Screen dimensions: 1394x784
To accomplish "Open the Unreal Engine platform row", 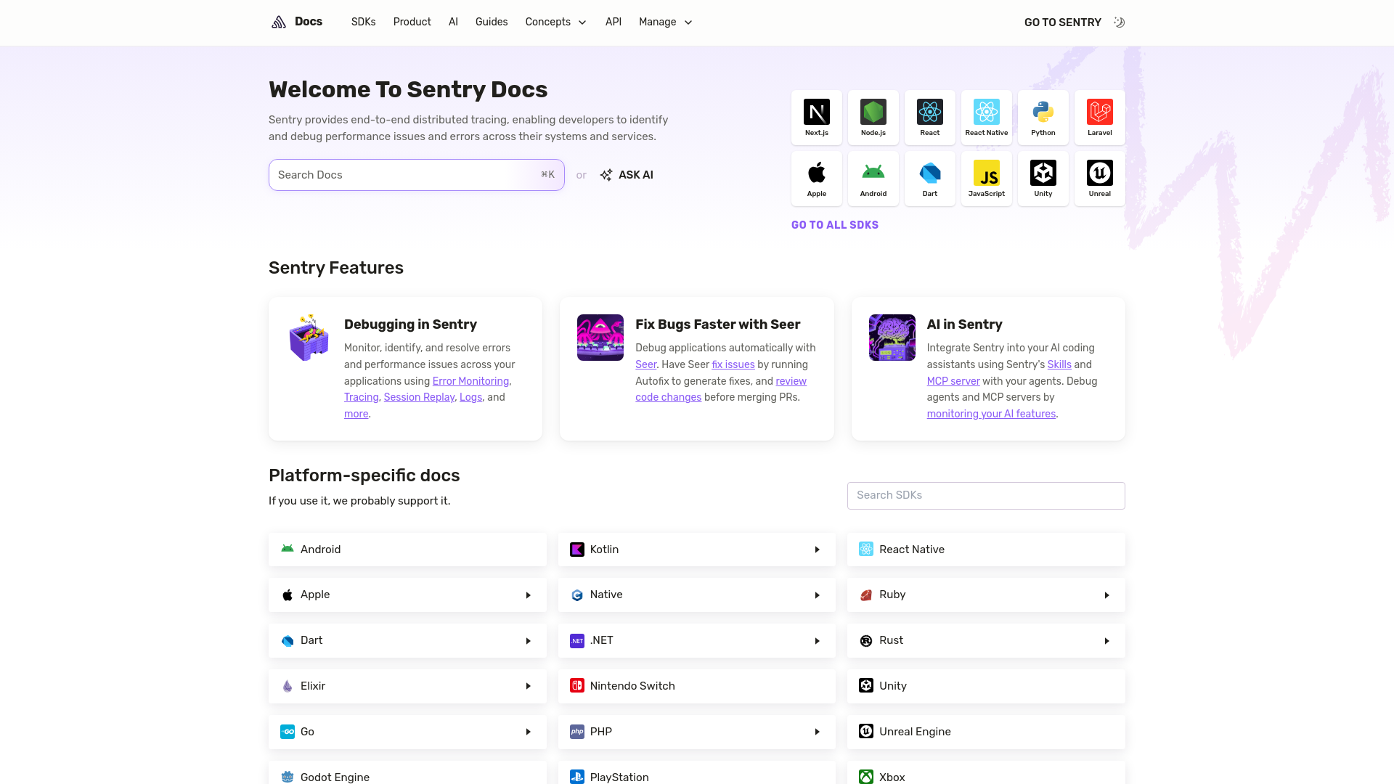I will click(986, 732).
